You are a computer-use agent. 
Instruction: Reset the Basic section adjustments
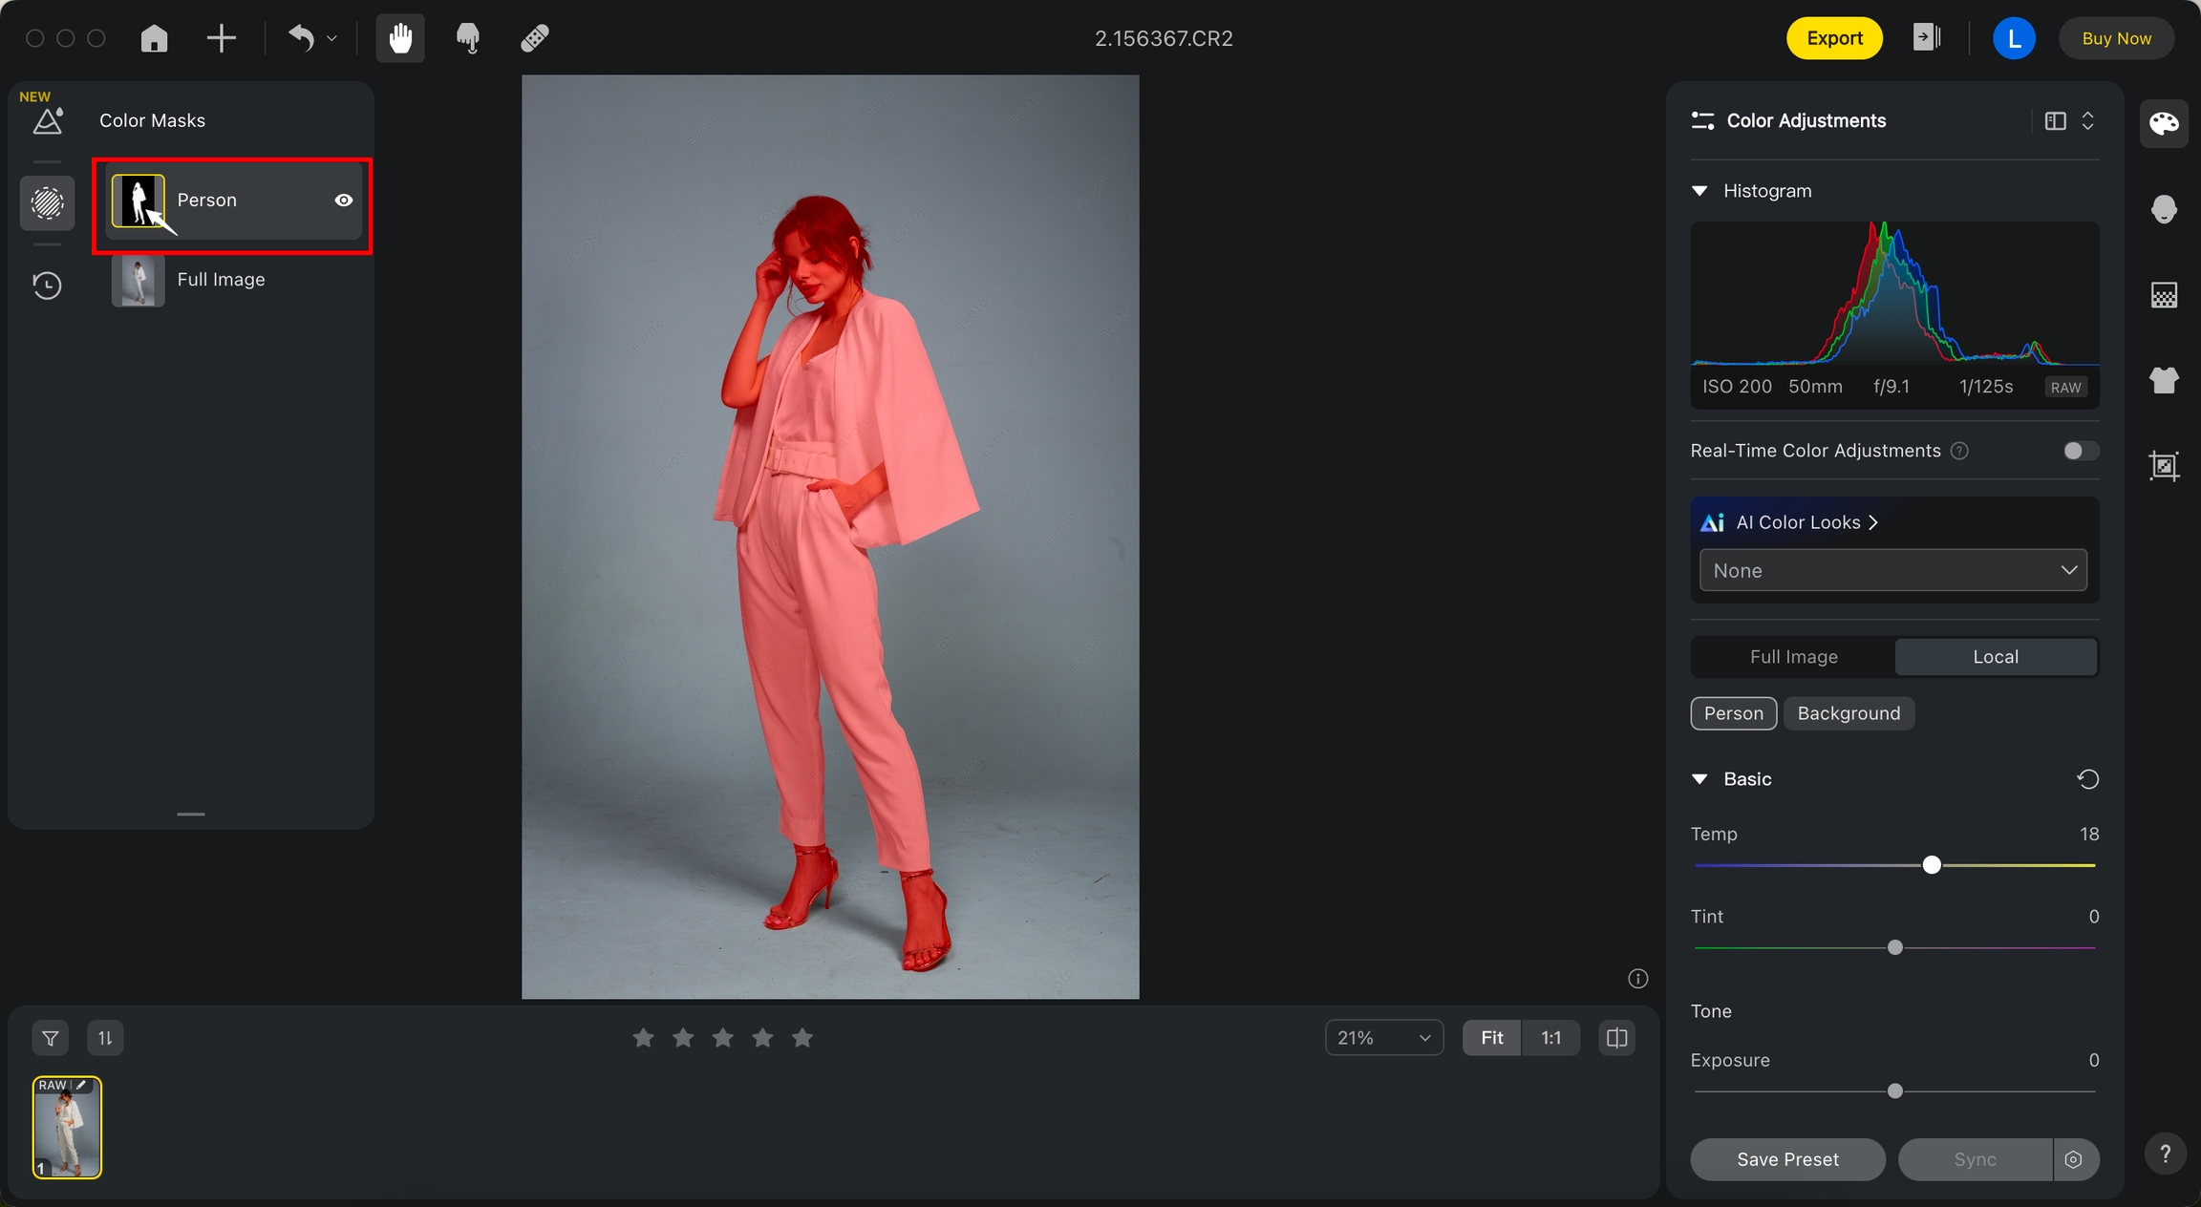(2087, 779)
